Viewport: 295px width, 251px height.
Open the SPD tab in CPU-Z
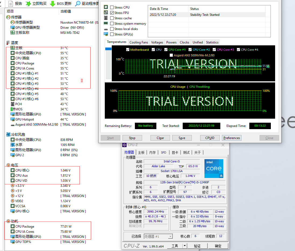164,152
